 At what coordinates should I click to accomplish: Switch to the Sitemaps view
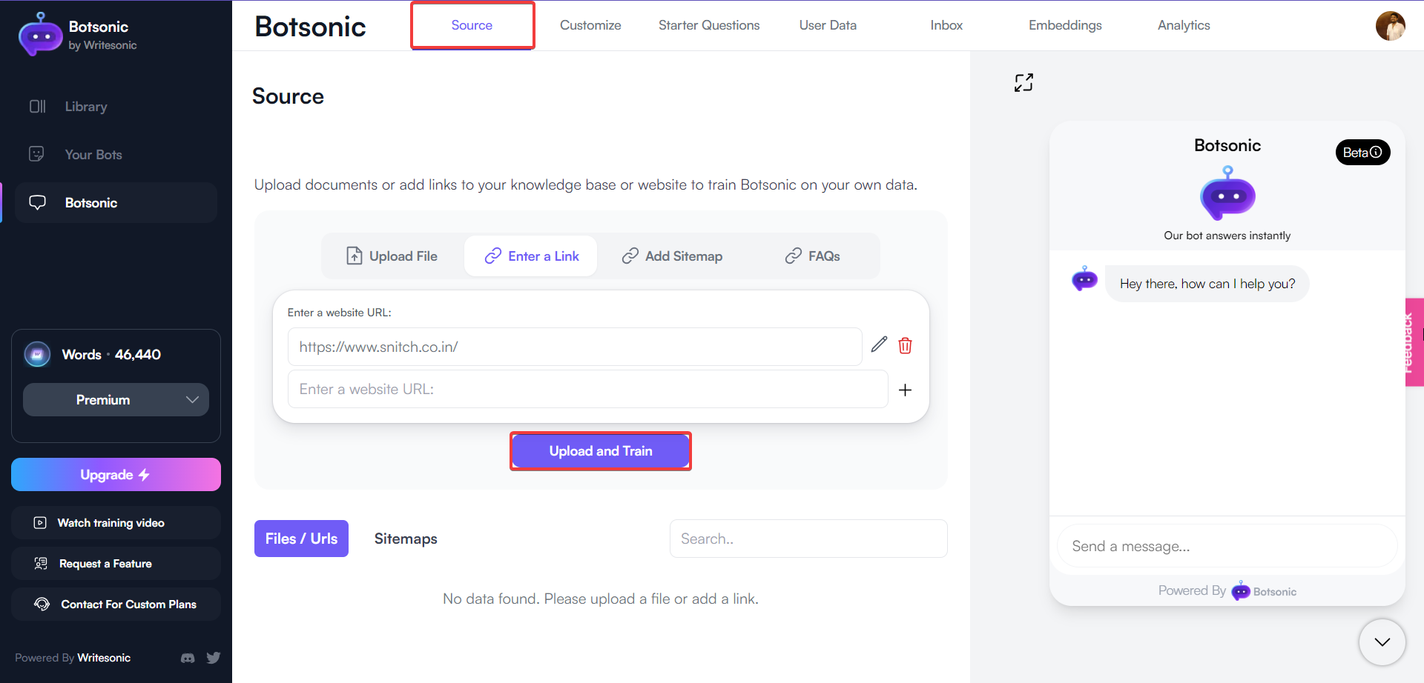[406, 539]
